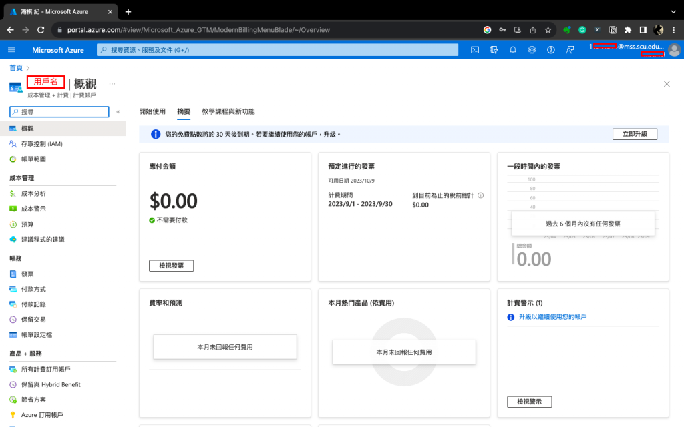Switch to the 開始使用 tab
Screen dimensions: 684x427
(152, 111)
